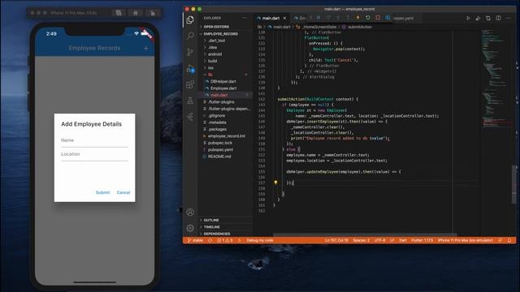This screenshot has height=292, width=520.
Task: Stop the debug session
Action: tap(378, 18)
